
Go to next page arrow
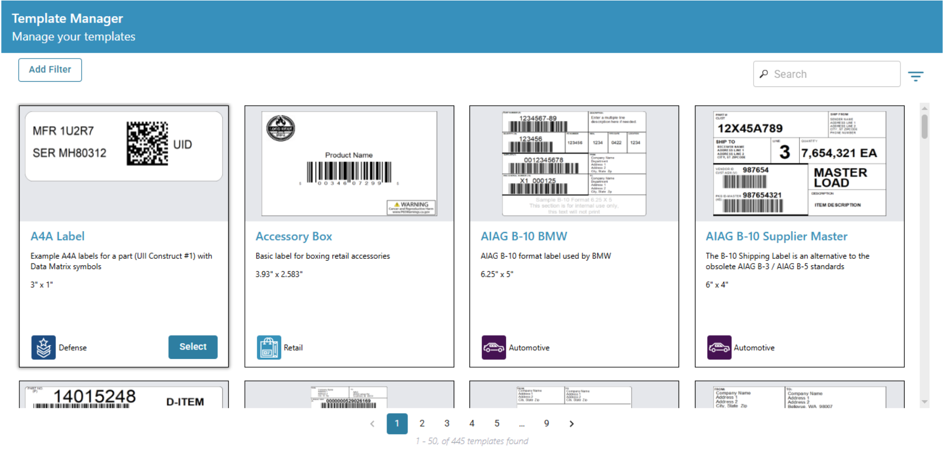[x=572, y=424]
